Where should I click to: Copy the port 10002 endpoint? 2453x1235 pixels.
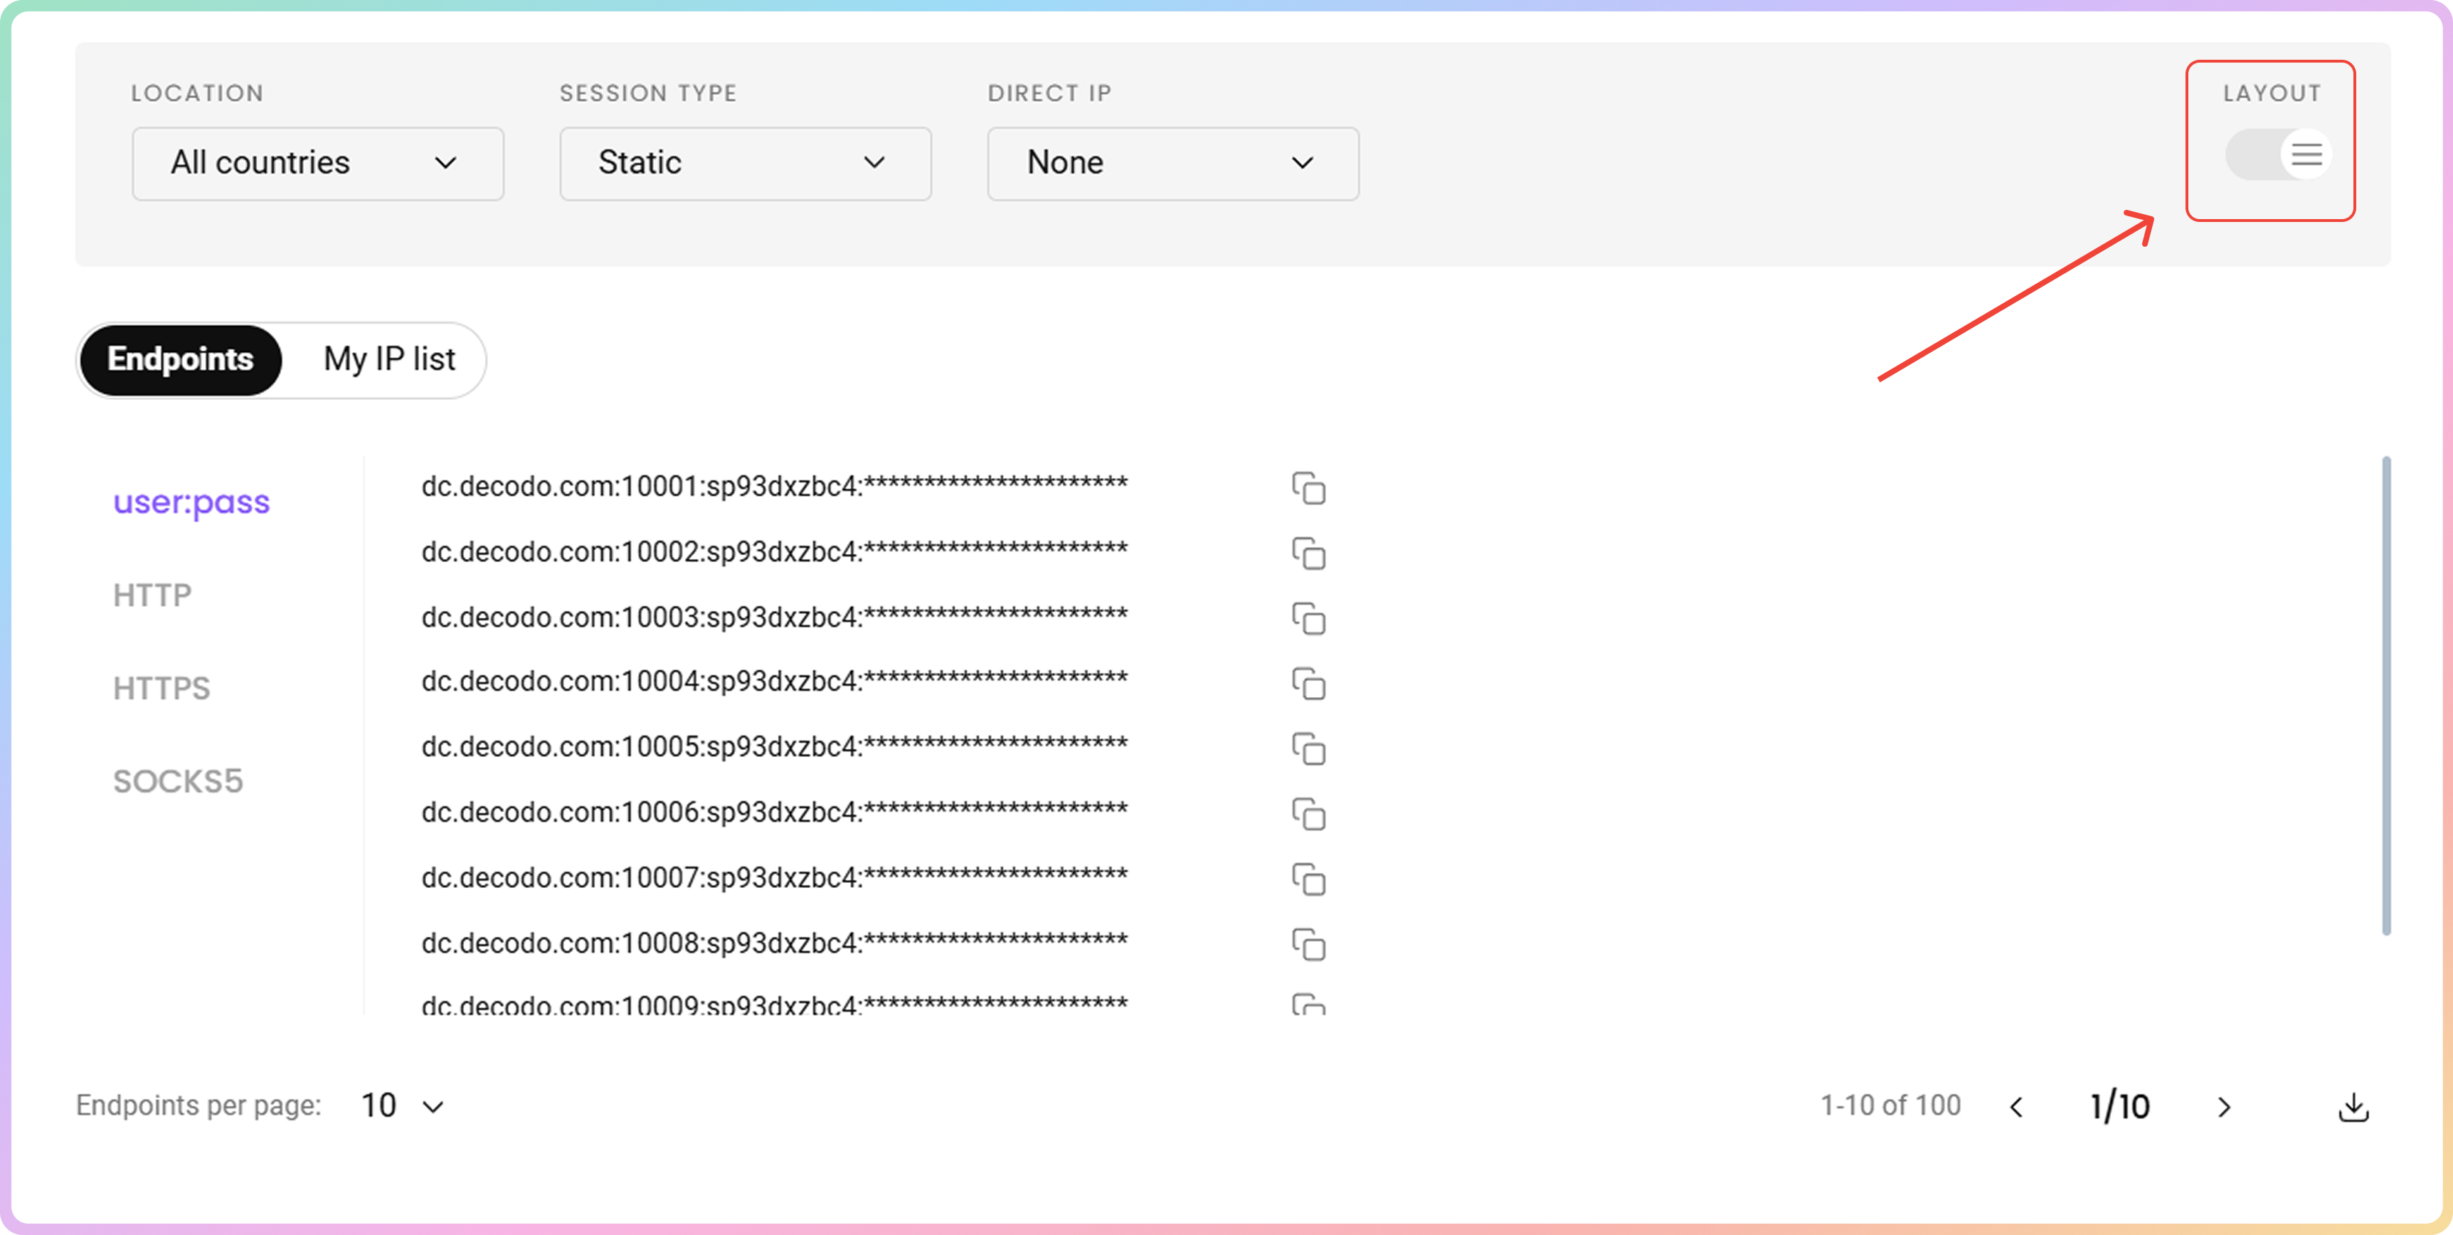coord(1308,553)
